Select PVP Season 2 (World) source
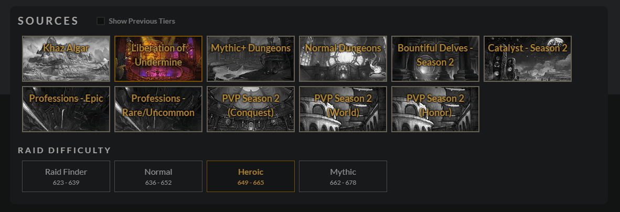Image resolution: width=620 pixels, height=212 pixels. point(343,109)
